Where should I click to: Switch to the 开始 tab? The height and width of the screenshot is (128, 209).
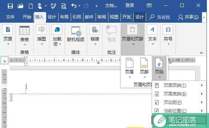[27, 17]
